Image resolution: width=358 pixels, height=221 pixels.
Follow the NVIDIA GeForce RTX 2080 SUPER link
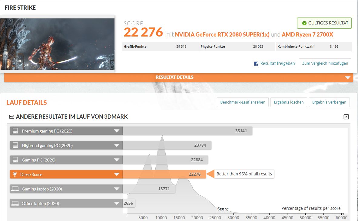222,34
